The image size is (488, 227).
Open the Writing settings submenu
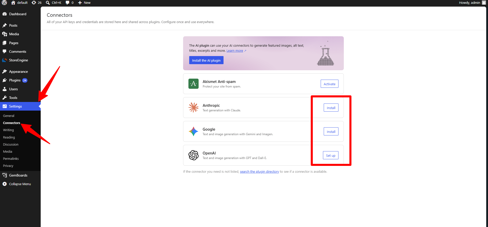pos(8,130)
